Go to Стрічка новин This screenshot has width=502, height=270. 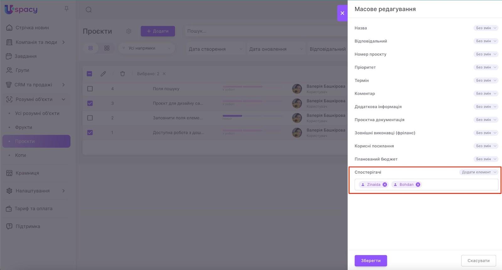pos(32,28)
